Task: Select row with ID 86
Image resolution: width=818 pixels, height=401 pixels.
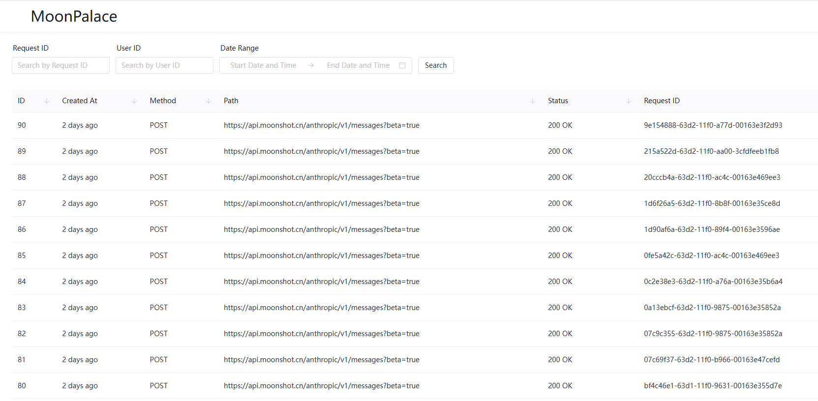Action: [415, 229]
